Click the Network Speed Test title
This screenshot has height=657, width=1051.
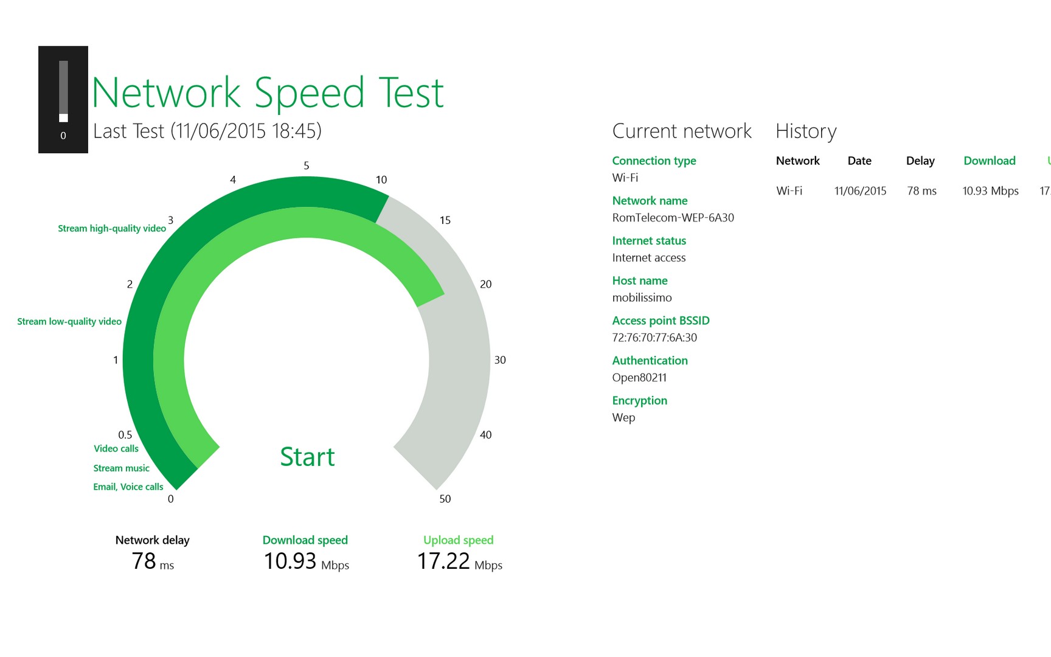[268, 92]
